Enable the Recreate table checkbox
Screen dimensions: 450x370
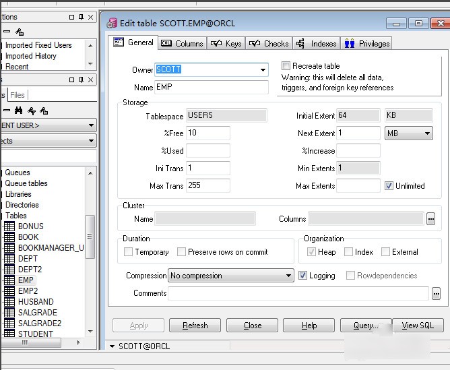(x=286, y=66)
